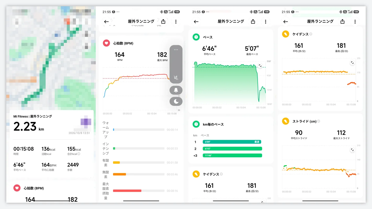Tap the share icon on the ストライド screen
The height and width of the screenshot is (209, 372).
pos(342,21)
